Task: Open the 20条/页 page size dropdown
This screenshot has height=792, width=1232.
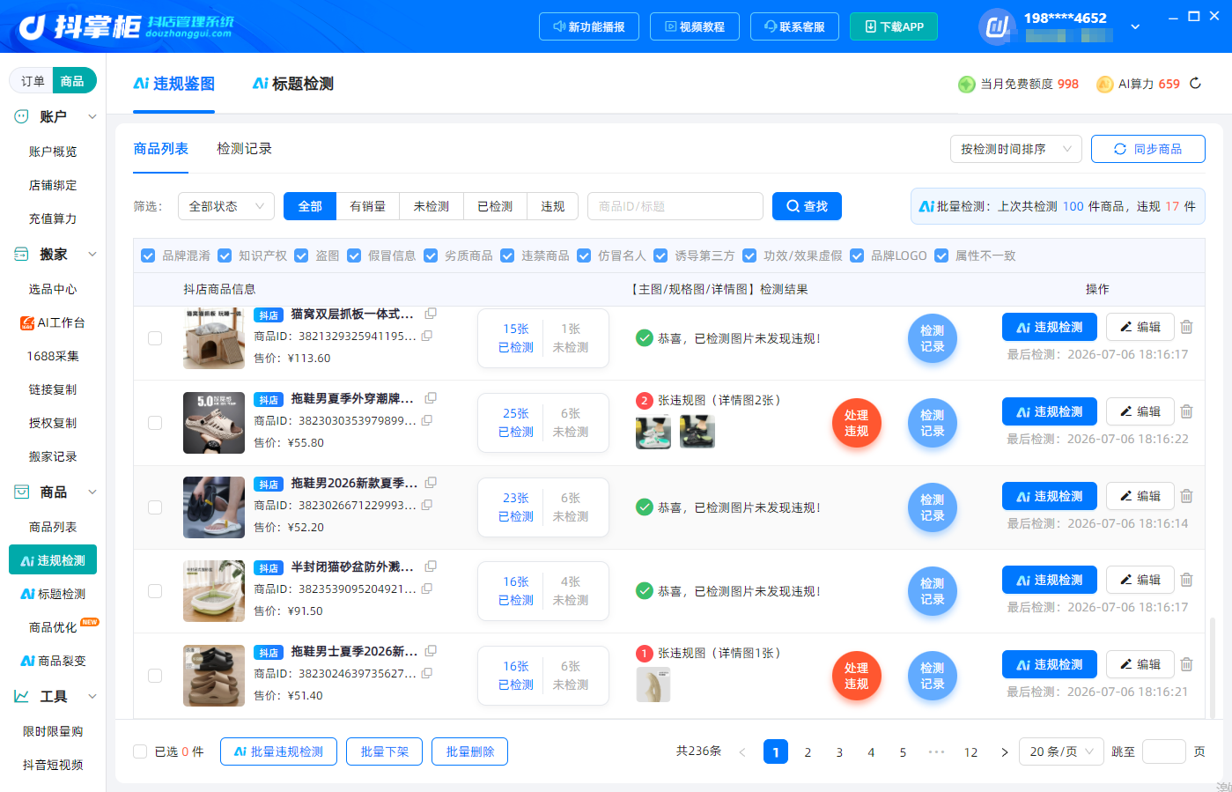Action: [x=1060, y=751]
